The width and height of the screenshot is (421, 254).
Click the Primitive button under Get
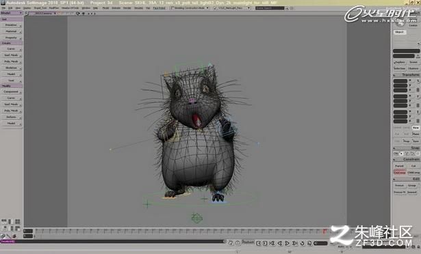pyautogui.click(x=11, y=25)
